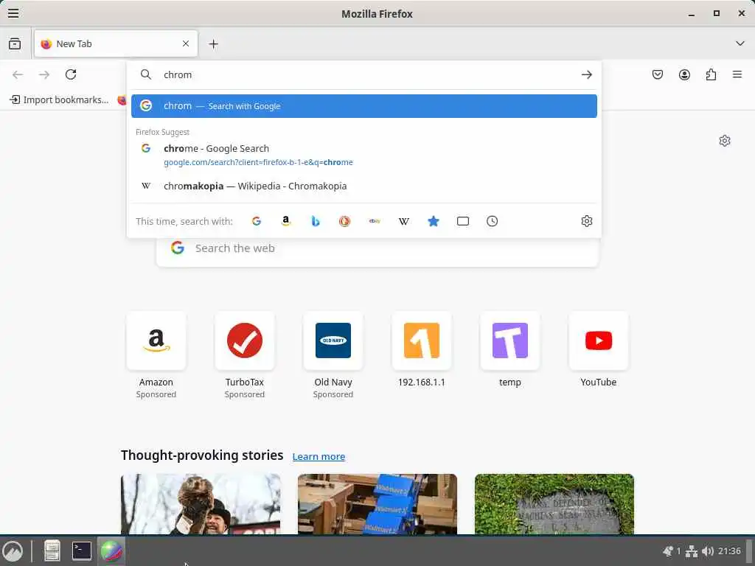
Task: Click 'Search the web' box
Action: tap(377, 248)
